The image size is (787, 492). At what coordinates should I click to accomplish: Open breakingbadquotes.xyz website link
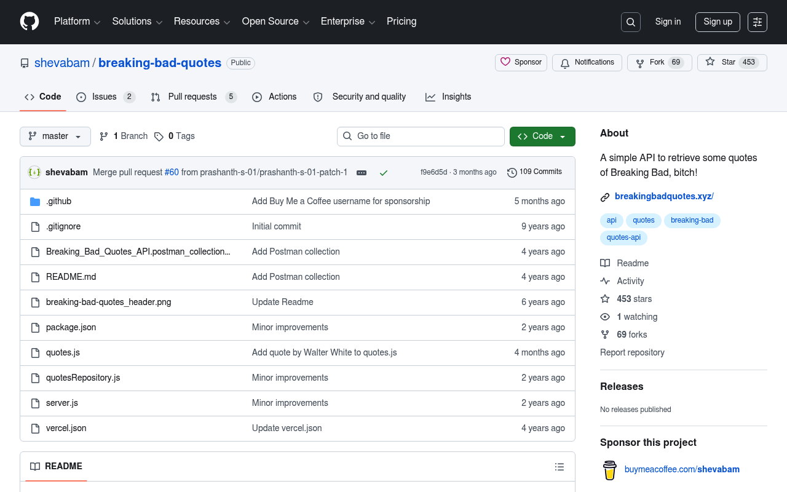pos(664,196)
